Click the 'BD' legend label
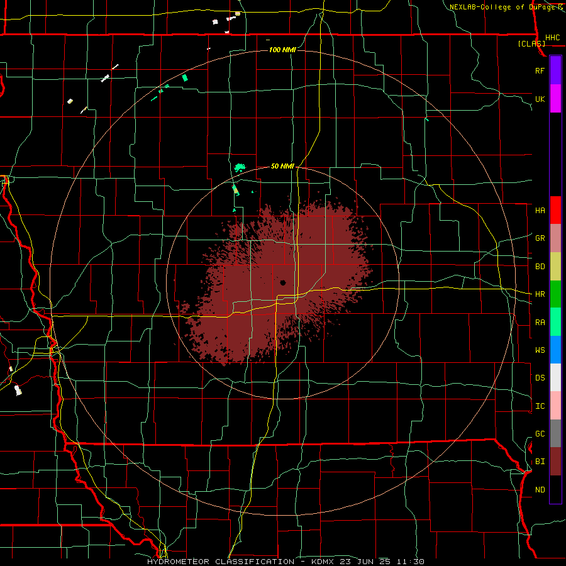The height and width of the screenshot is (566, 566). (x=540, y=267)
